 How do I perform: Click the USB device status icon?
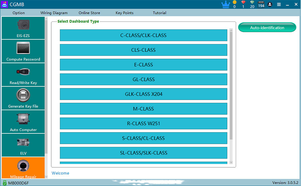(5, 183)
